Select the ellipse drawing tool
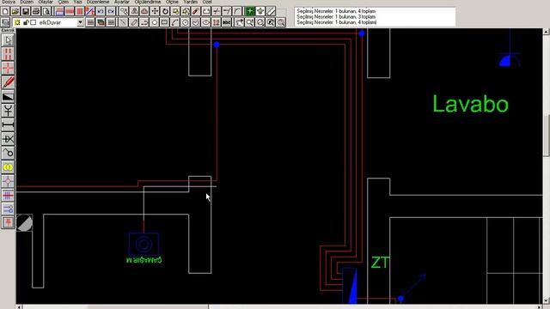The height and width of the screenshot is (309, 550). tap(205, 22)
